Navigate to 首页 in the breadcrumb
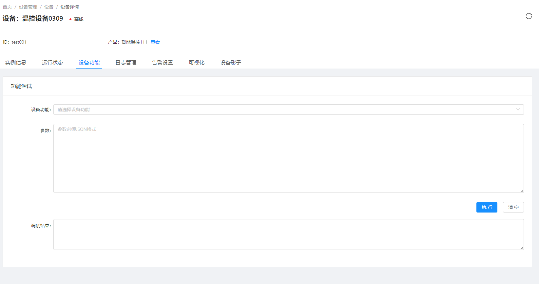 click(x=7, y=7)
